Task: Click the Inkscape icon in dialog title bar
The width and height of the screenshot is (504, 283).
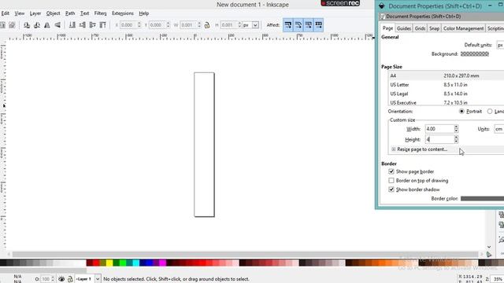Action: [381, 6]
